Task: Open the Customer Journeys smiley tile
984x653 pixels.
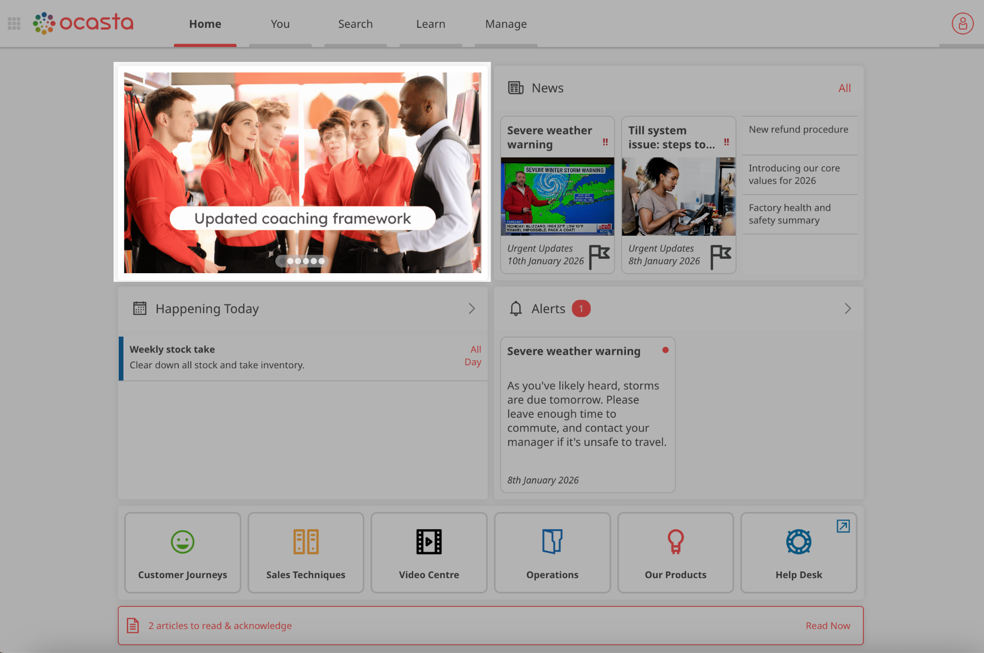Action: [x=183, y=552]
